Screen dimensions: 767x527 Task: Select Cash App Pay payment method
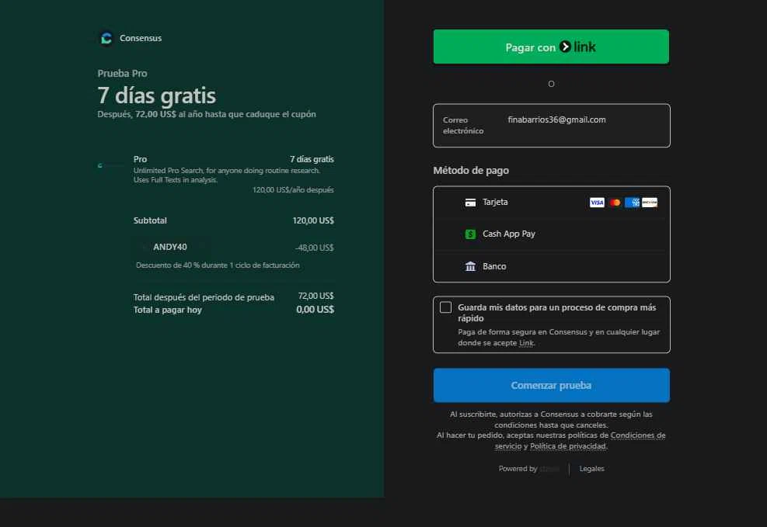[x=551, y=234]
